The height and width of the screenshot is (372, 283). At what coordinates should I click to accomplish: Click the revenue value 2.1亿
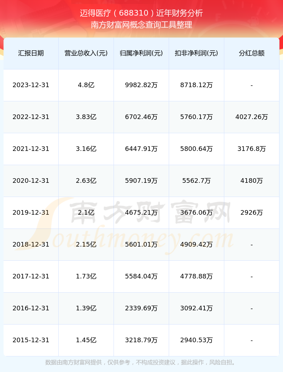(x=86, y=213)
